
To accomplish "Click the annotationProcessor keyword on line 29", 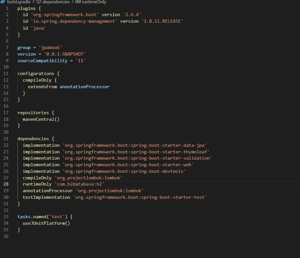I will [x=48, y=191].
